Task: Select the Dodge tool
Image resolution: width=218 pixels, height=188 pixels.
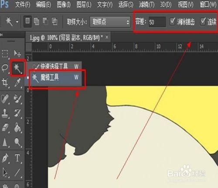Action: [17, 142]
